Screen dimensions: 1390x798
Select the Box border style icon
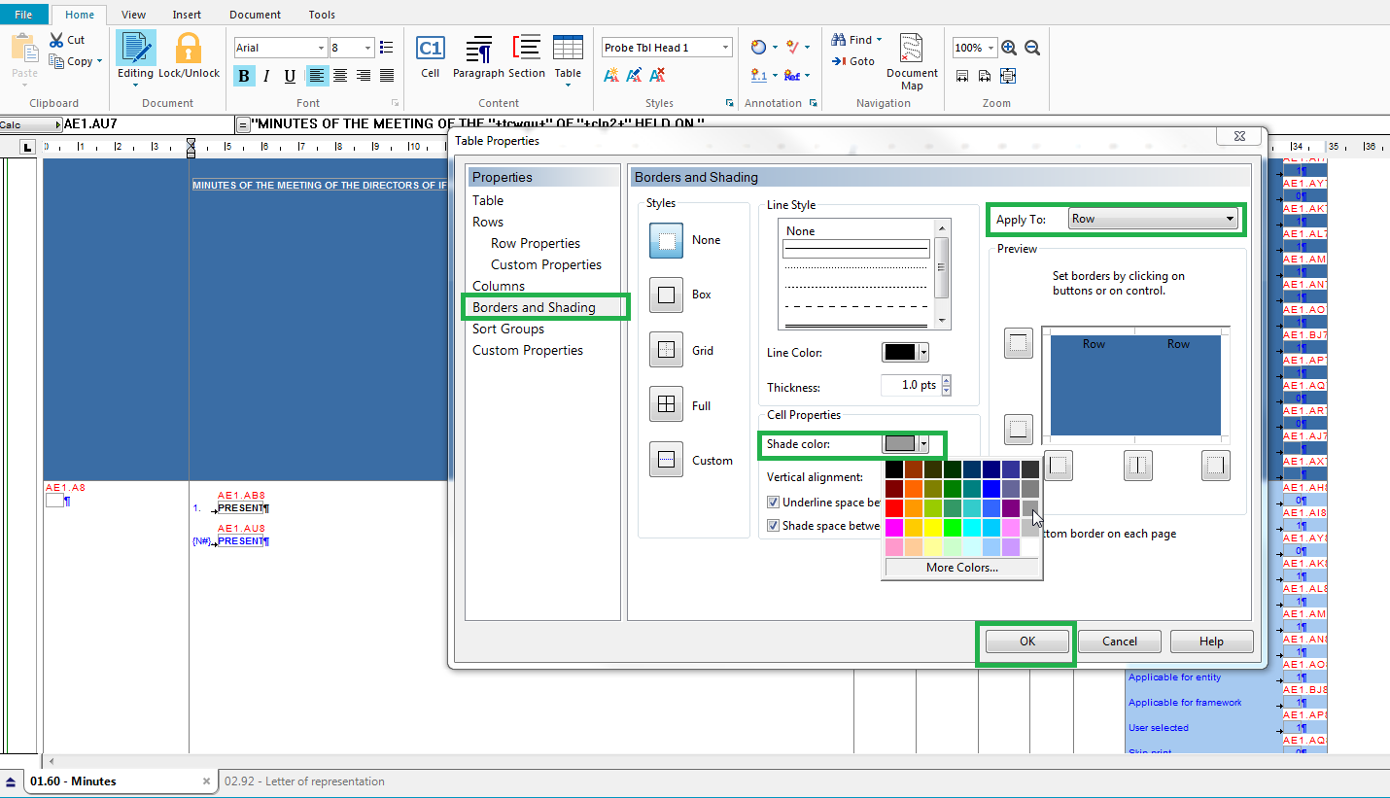[x=666, y=295]
